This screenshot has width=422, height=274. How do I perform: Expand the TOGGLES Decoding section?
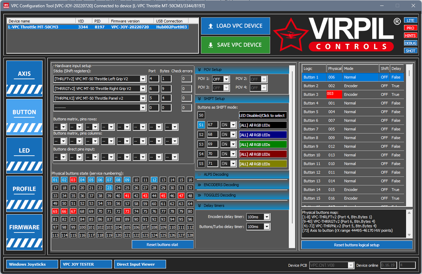click(242, 195)
